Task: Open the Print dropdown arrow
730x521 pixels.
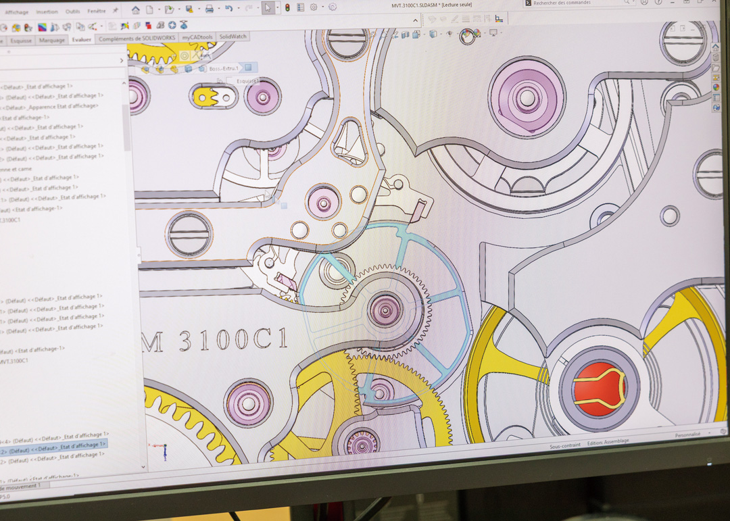Action: click(218, 9)
